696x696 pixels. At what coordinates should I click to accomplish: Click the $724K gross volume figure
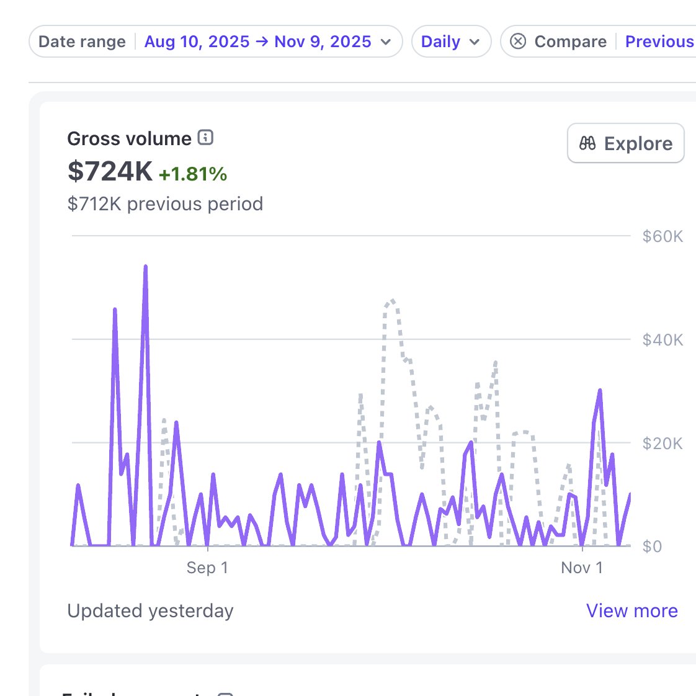pos(109,172)
